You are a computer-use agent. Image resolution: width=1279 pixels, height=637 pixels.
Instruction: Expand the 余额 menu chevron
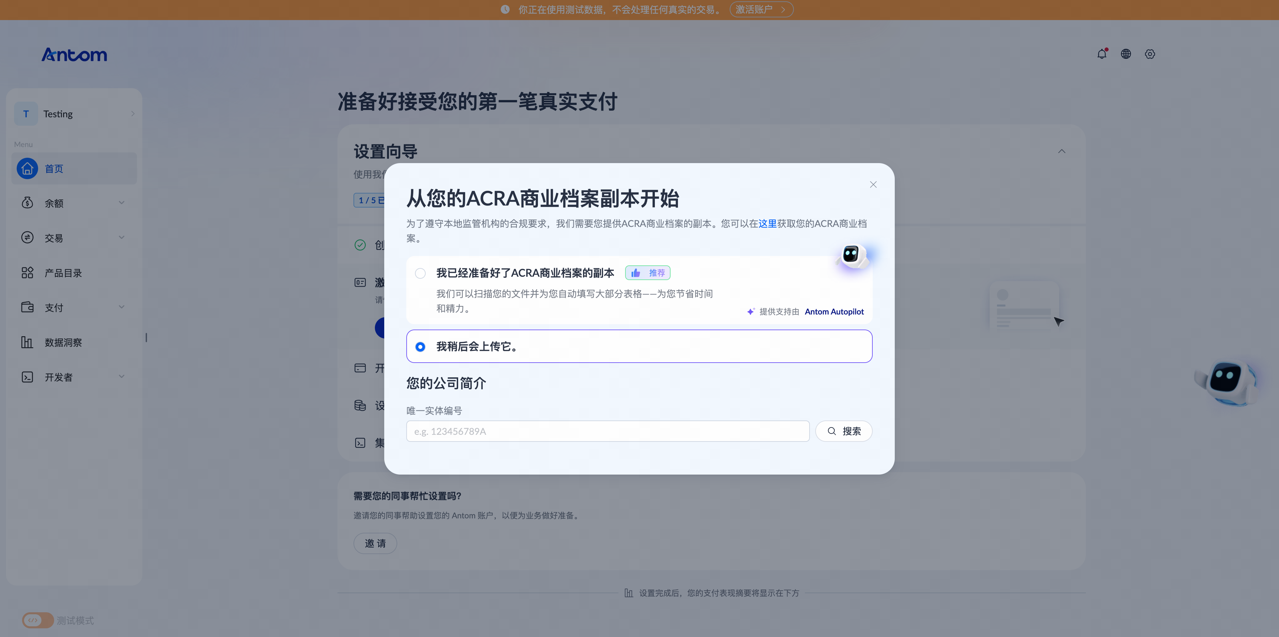tap(122, 203)
